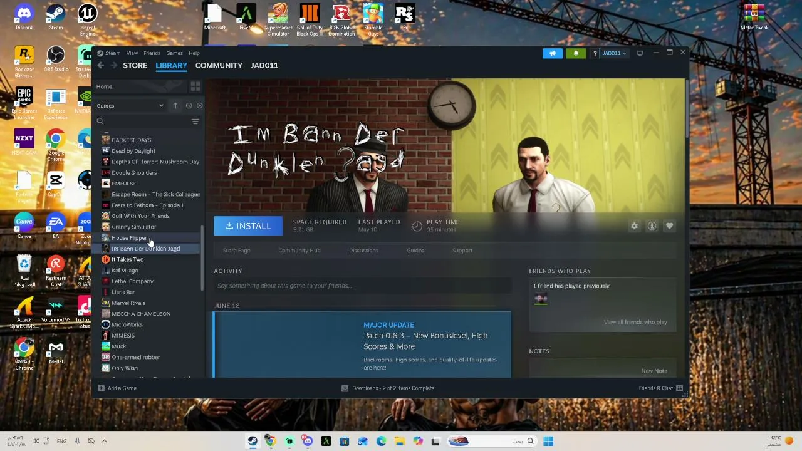Open Microsoft Edge from the taskbar
Image resolution: width=802 pixels, height=451 pixels.
[381, 441]
